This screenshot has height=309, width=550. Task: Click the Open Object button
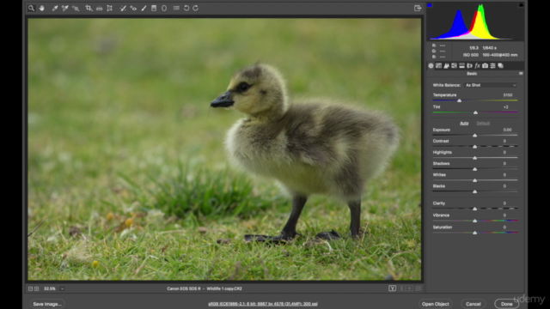tap(436, 304)
